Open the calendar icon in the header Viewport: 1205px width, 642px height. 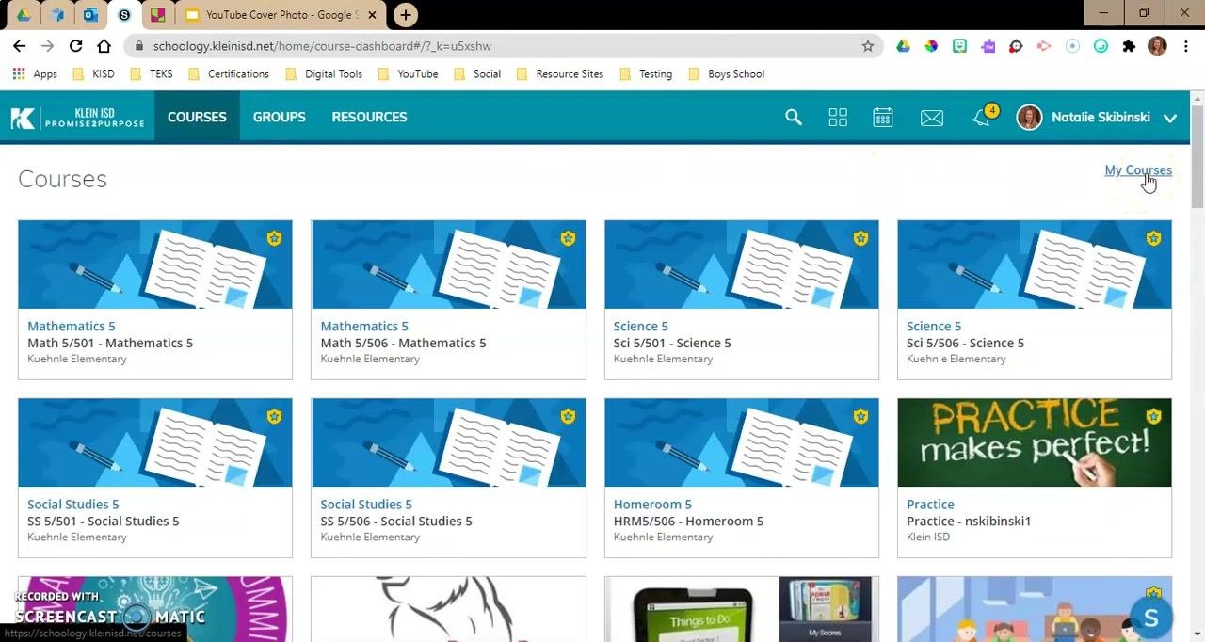tap(882, 117)
